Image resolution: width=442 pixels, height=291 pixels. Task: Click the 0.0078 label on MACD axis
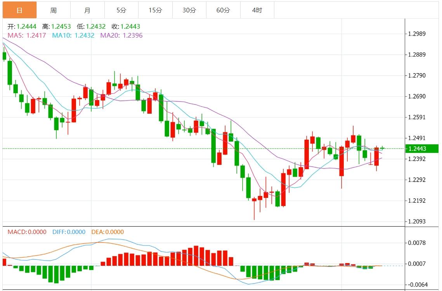tap(417, 243)
